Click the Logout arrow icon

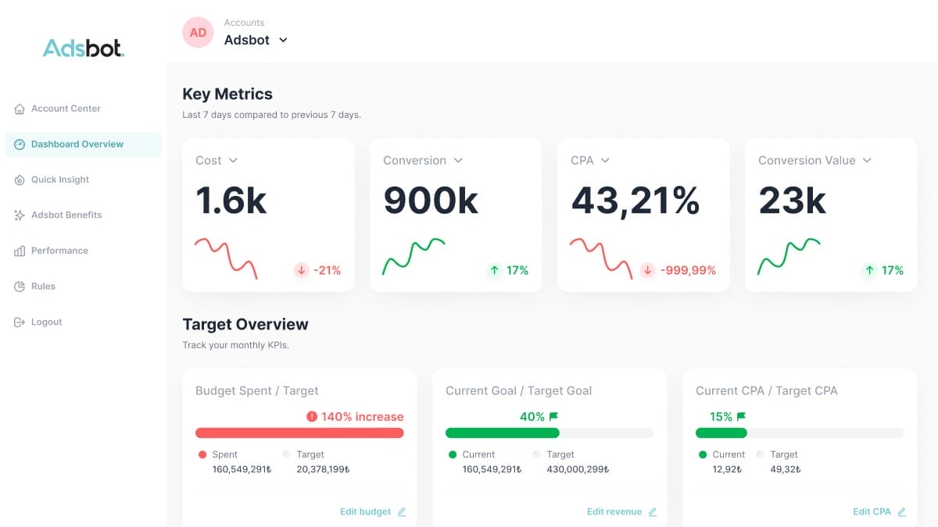pos(20,322)
